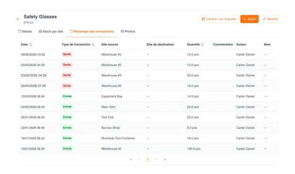Screen dimensions: 295x174
Task: Click Tool Crib site source
Action: click(107, 117)
